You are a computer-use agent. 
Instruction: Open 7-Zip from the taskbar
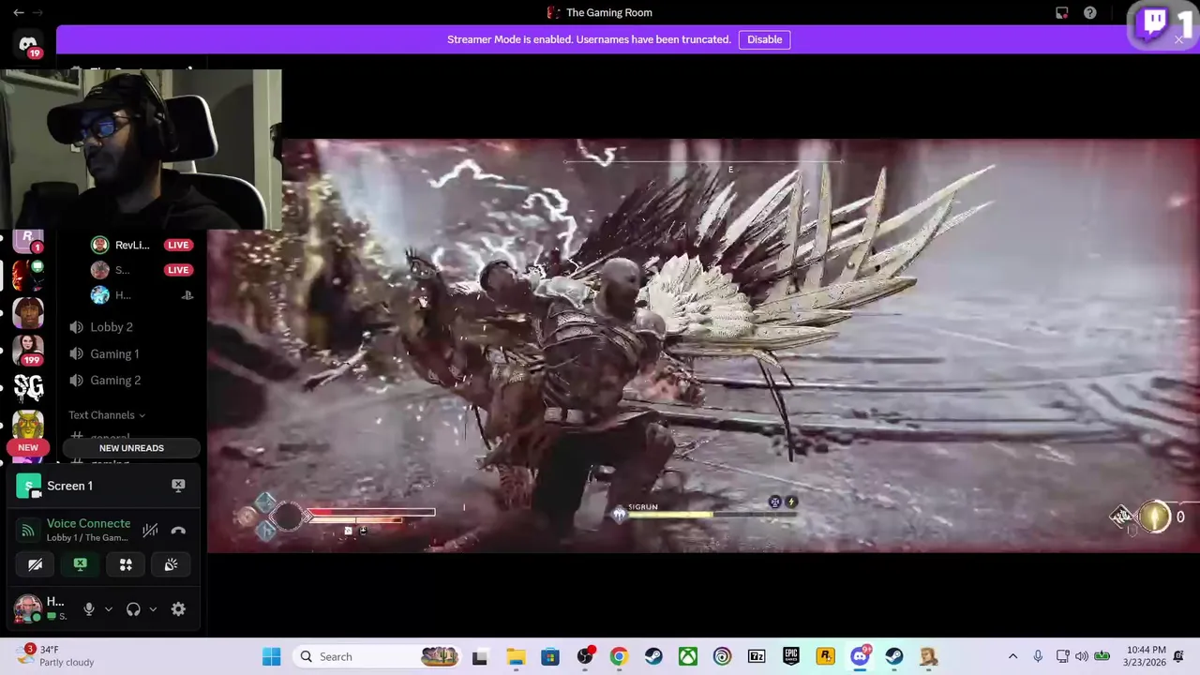pyautogui.click(x=757, y=657)
